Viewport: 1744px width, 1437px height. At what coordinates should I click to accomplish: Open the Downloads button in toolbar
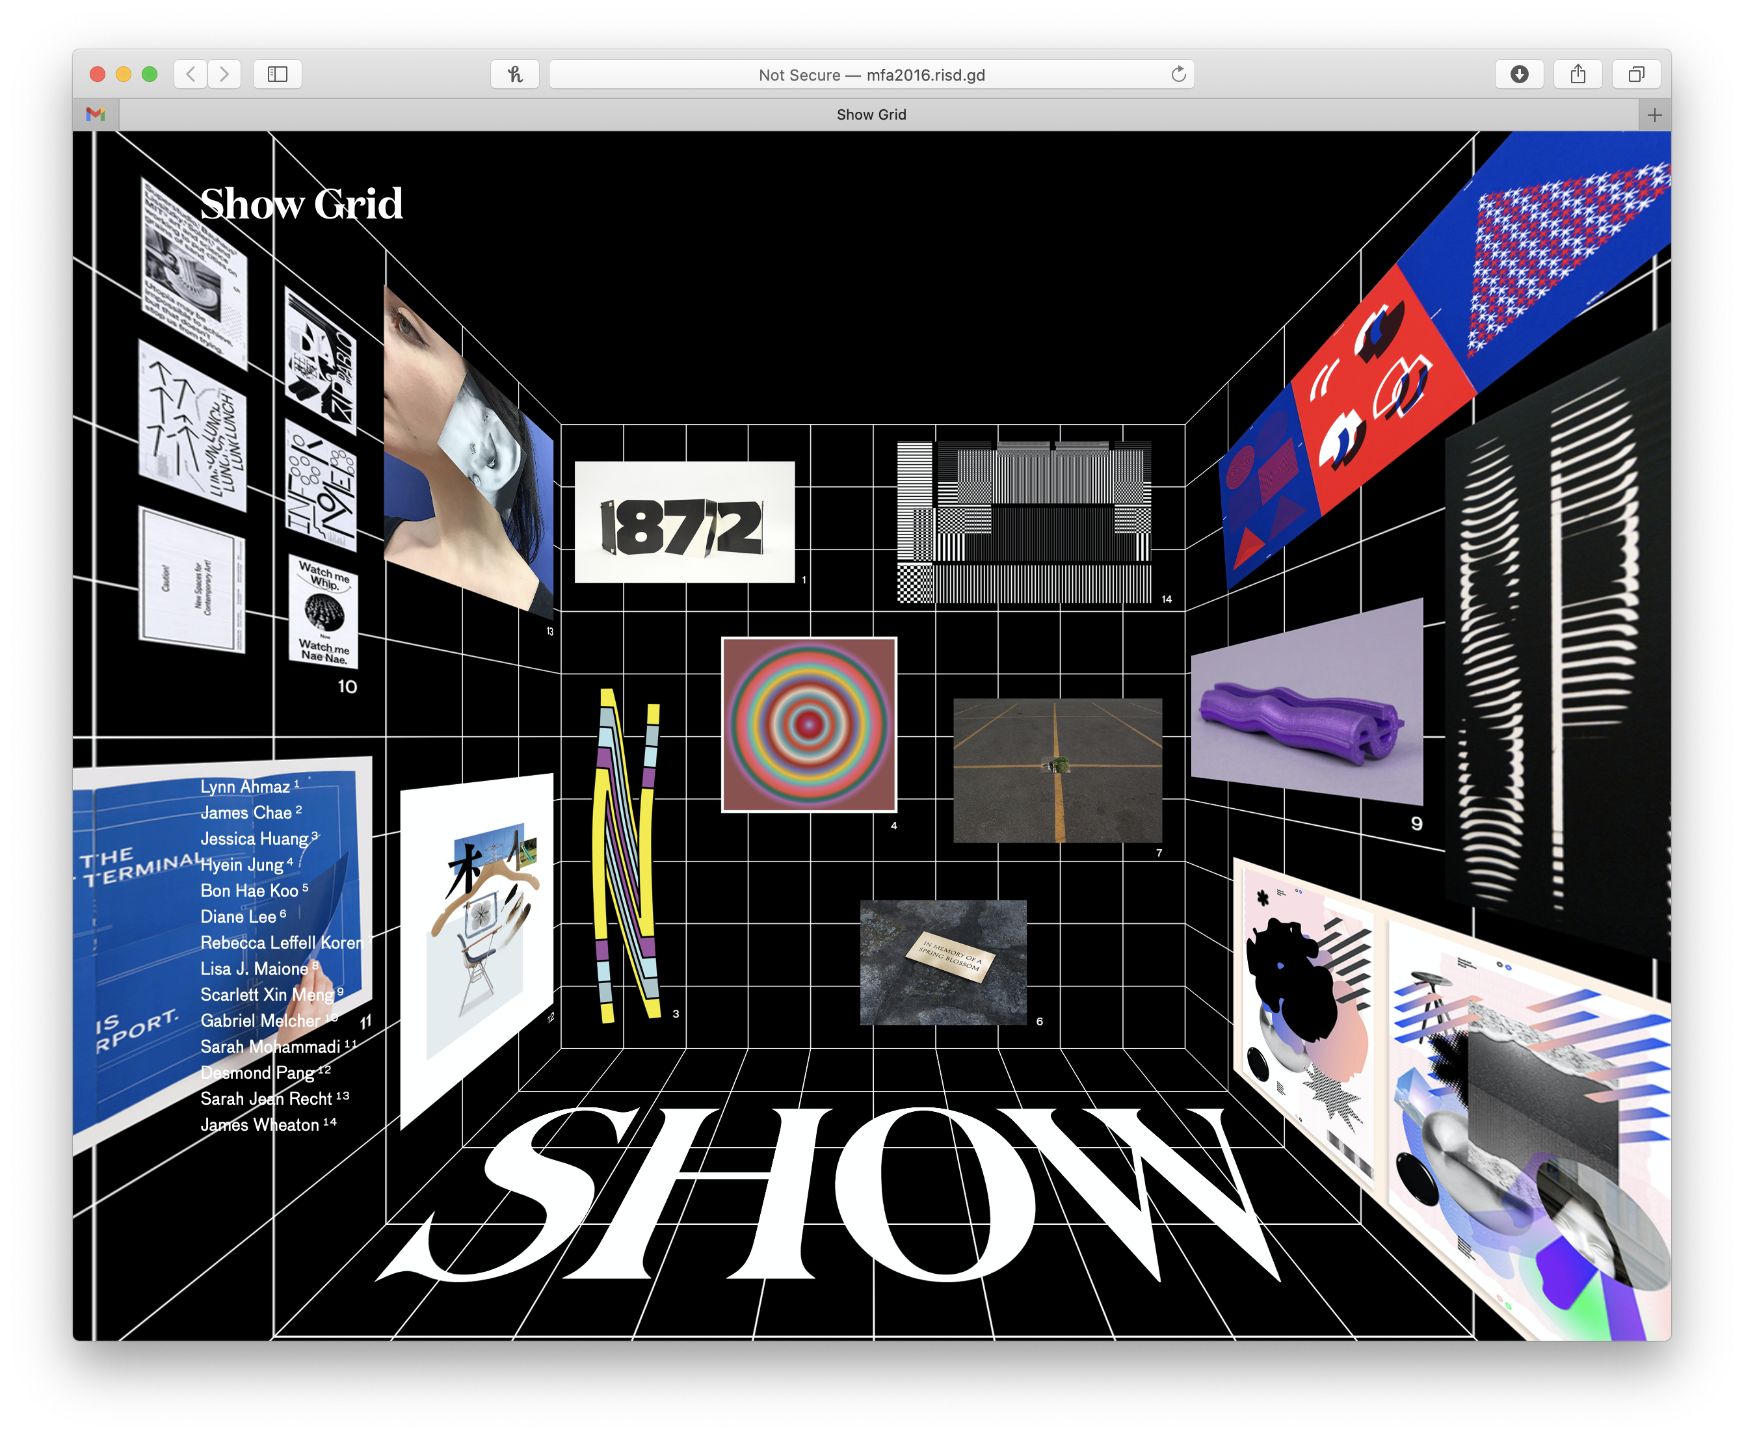(1519, 75)
